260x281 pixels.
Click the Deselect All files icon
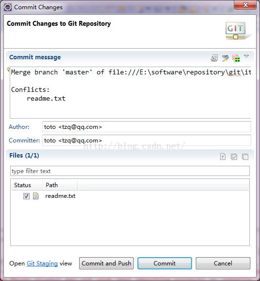245,157
